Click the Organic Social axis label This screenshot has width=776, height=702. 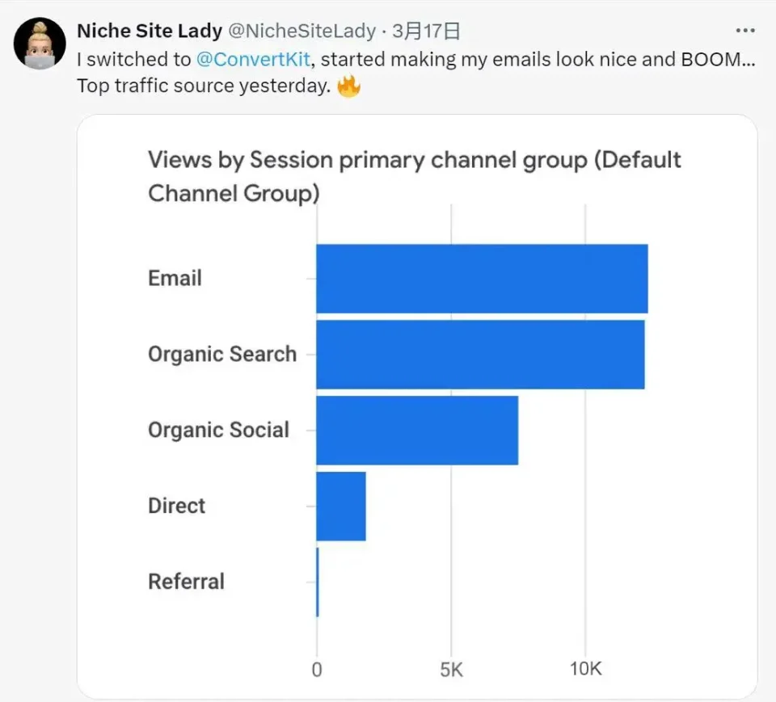(x=218, y=430)
